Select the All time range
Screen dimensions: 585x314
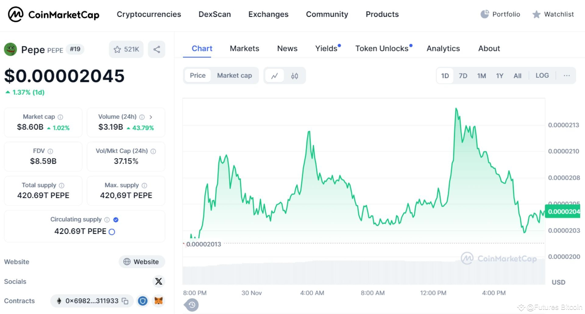click(x=518, y=76)
